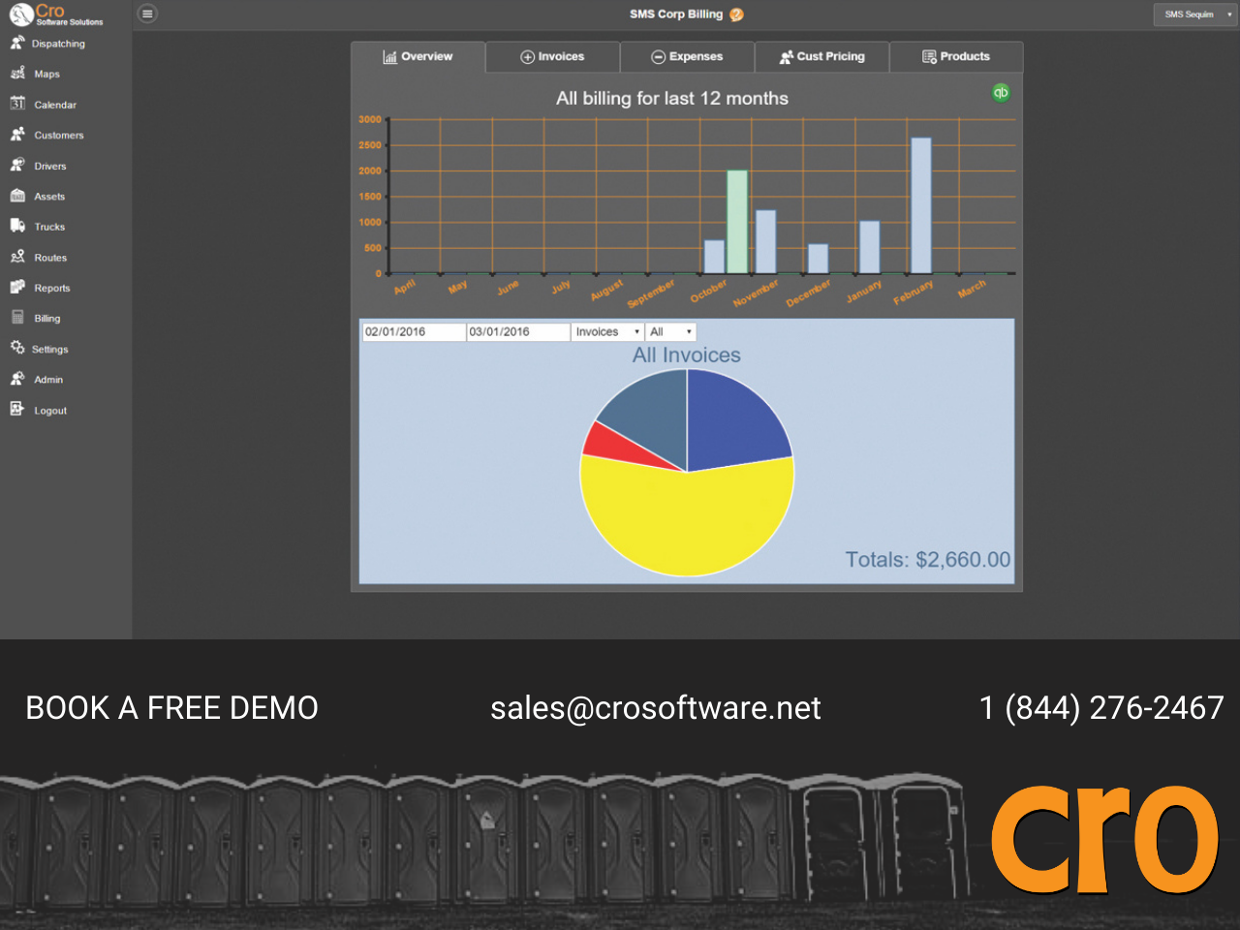Click the Routes sidebar icon
Image resolution: width=1240 pixels, height=930 pixels.
click(x=17, y=257)
